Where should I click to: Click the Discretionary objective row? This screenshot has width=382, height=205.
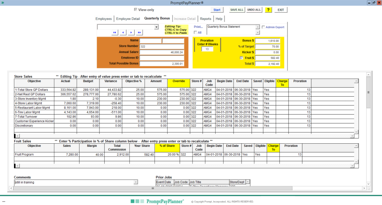[x=184, y=125]
